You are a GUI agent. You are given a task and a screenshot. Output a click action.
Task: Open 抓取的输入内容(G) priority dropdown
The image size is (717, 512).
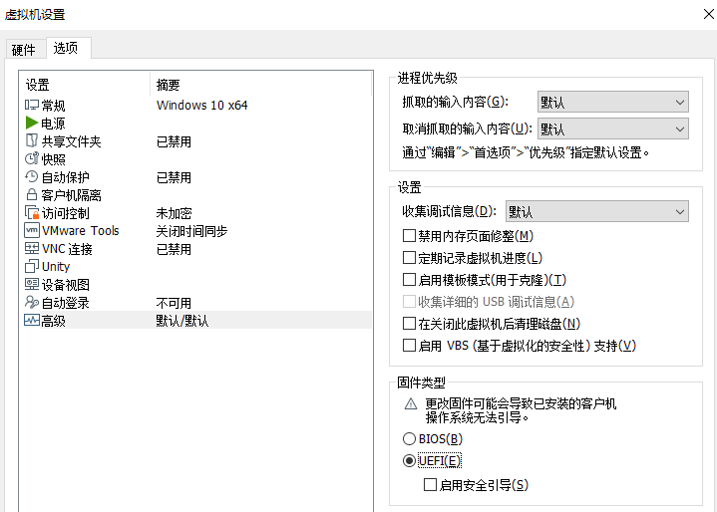pos(612,102)
